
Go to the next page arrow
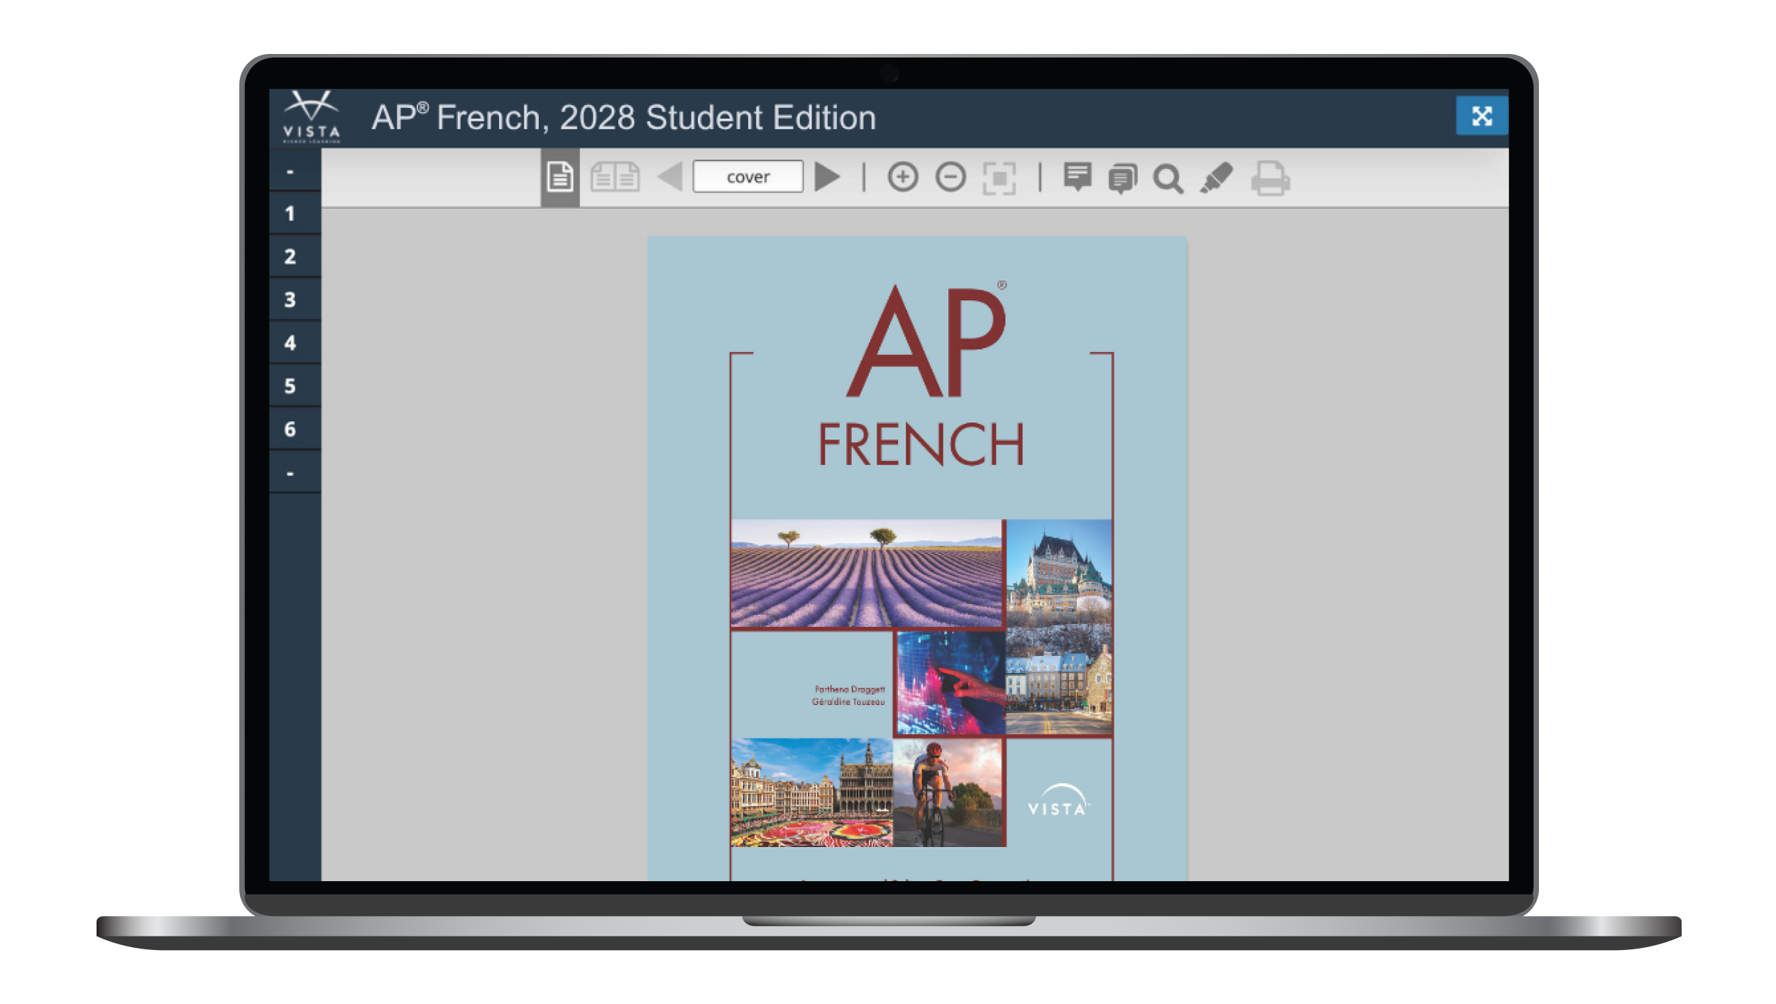827,177
